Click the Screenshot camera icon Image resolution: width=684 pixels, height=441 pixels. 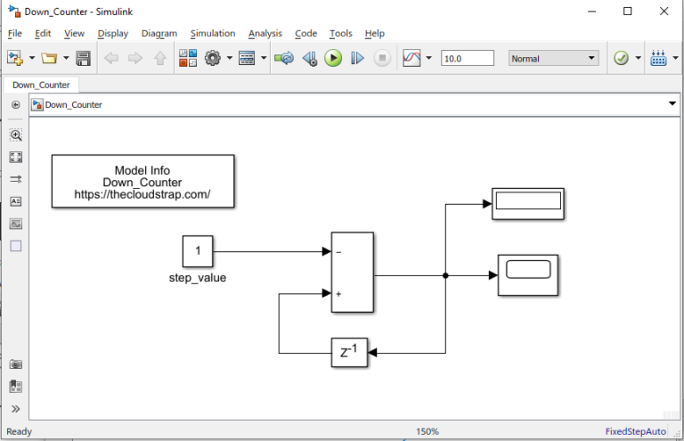click(x=16, y=363)
